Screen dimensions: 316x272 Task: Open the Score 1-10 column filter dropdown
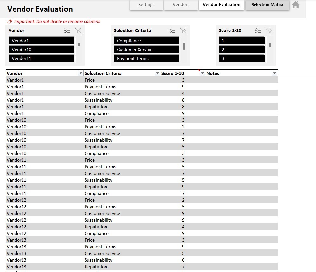coord(202,73)
